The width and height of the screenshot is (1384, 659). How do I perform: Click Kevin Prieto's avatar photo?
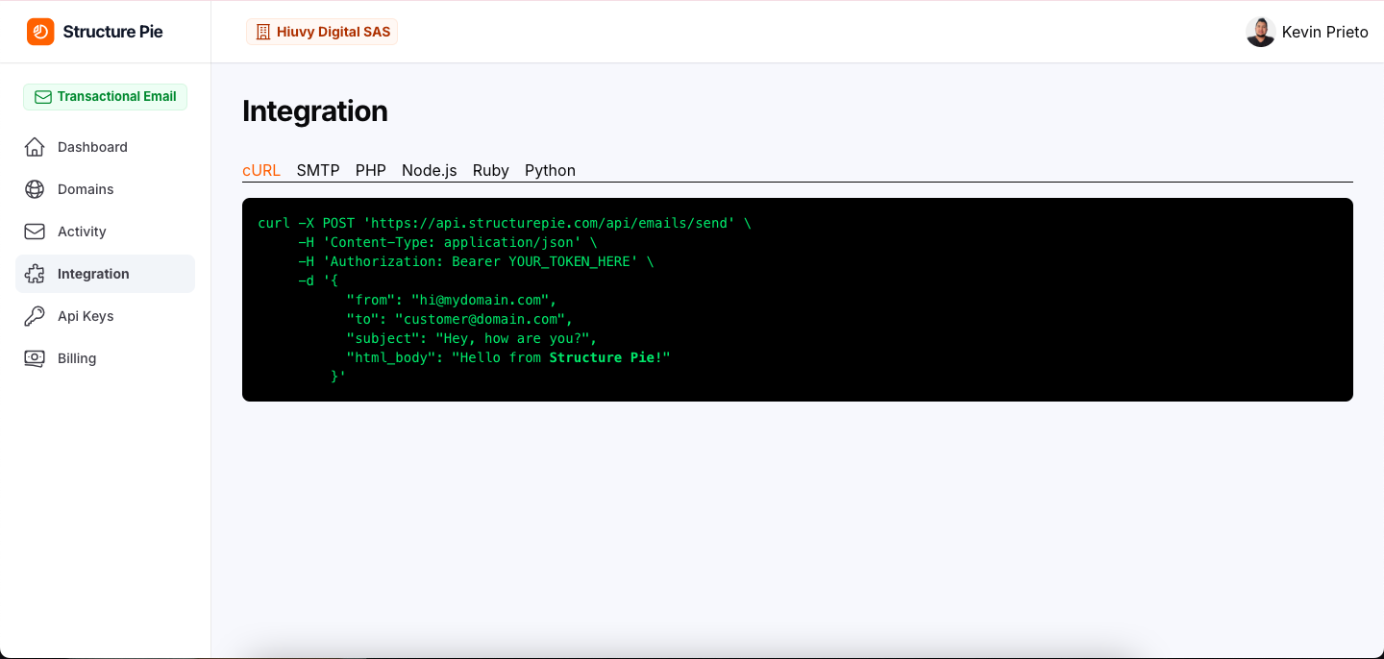coord(1260,32)
